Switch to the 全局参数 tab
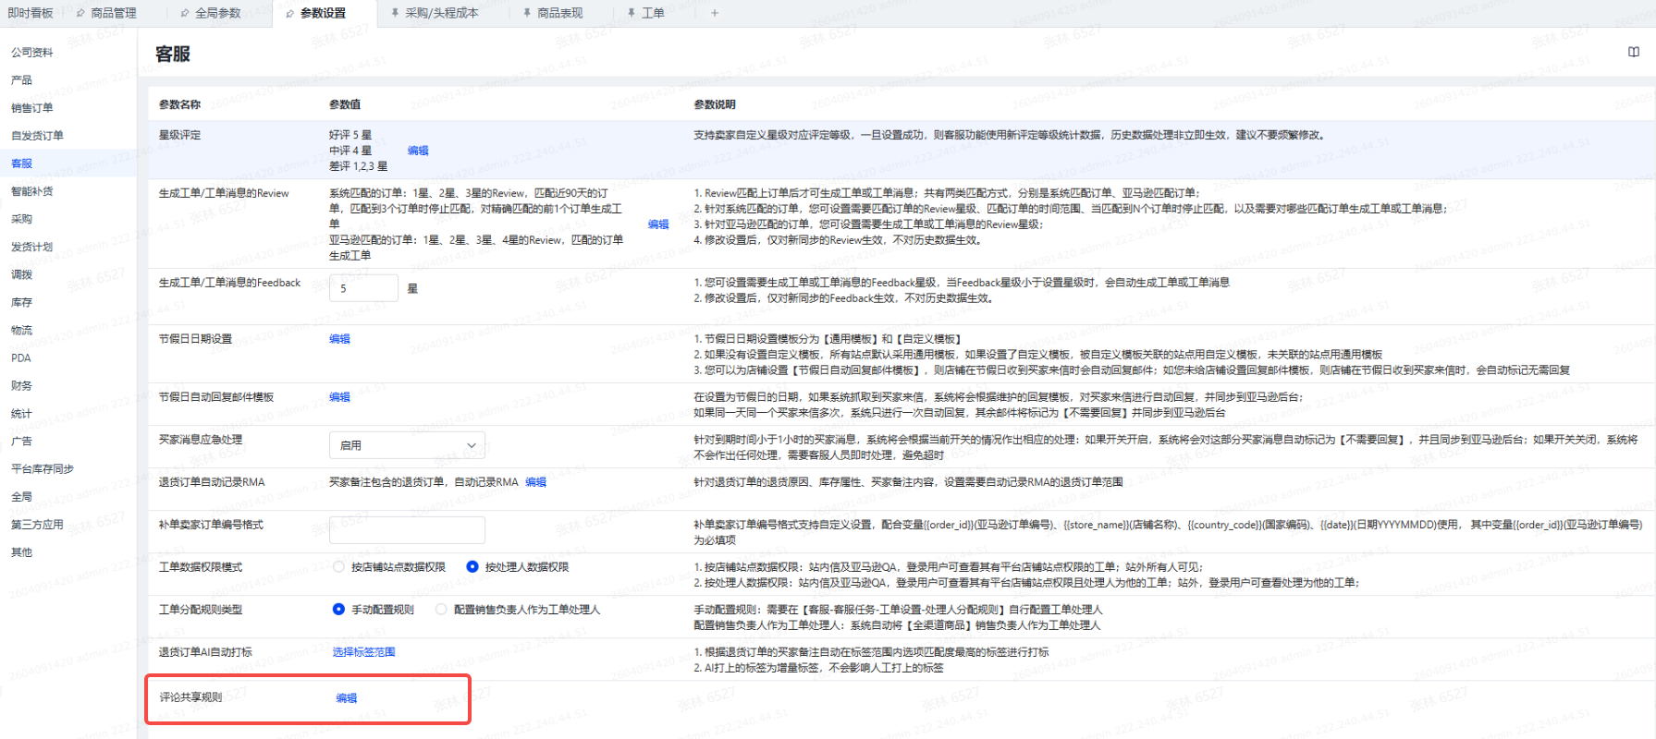The width and height of the screenshot is (1656, 739). point(218,13)
